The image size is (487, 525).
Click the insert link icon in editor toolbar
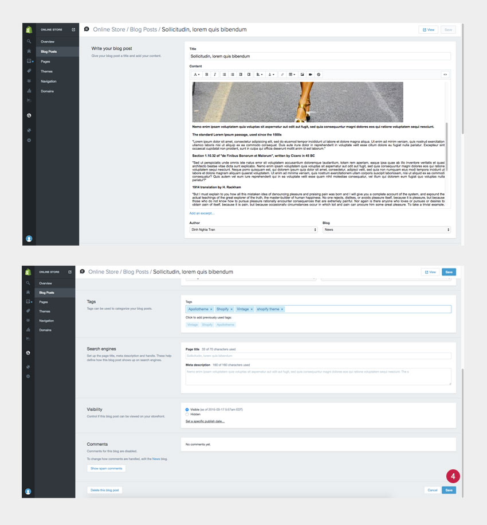coord(282,75)
